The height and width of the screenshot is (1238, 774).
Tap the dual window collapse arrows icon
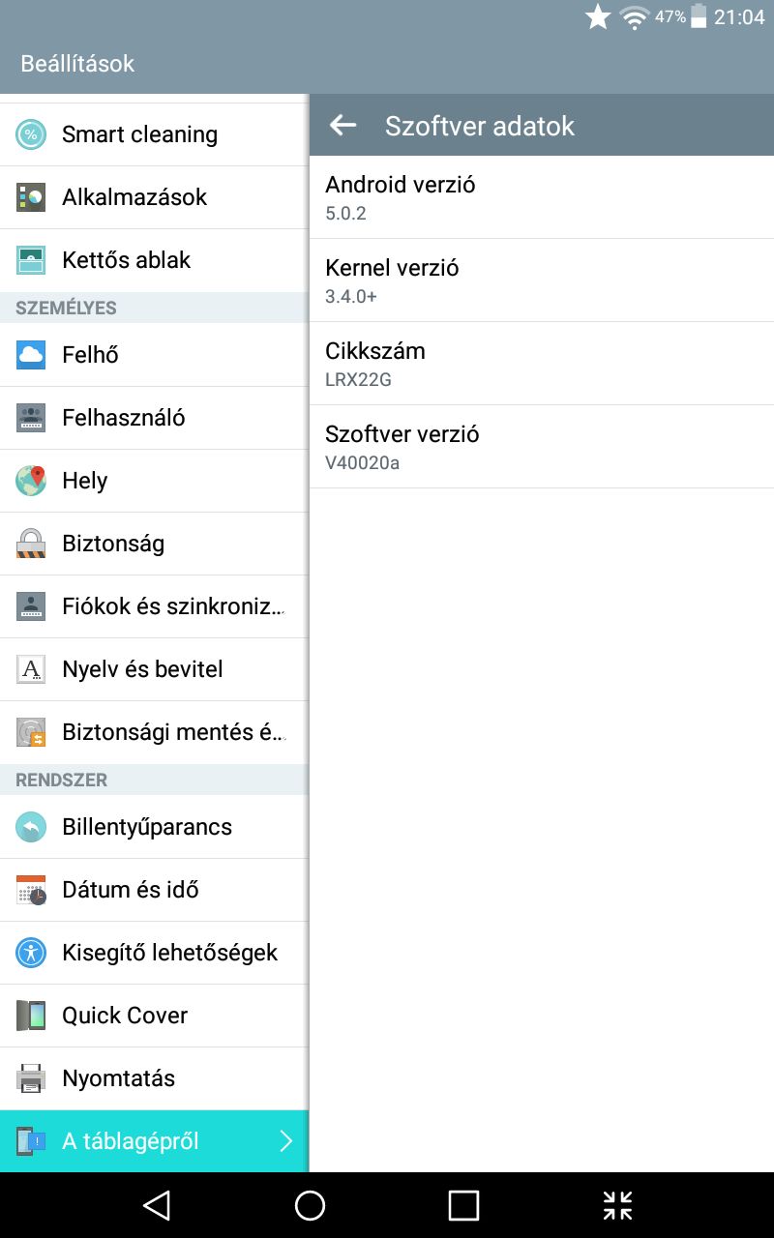[617, 1205]
